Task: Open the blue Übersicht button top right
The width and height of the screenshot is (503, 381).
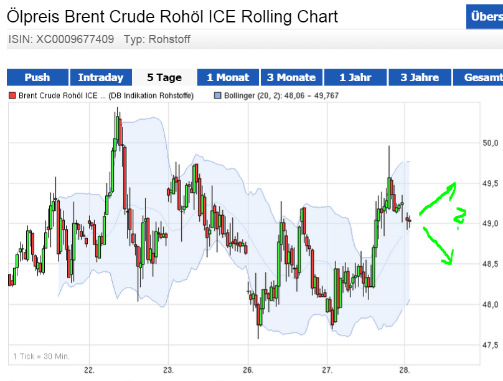Action: point(486,16)
